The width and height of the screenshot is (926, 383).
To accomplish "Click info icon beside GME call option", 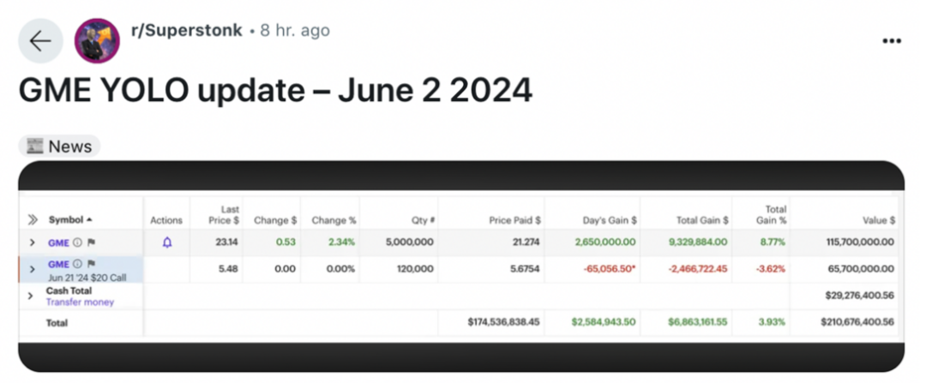I will 78,265.
